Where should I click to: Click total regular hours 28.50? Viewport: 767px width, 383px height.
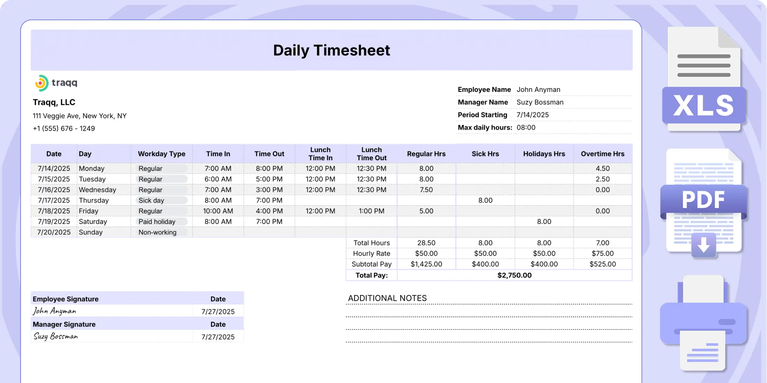click(x=426, y=243)
